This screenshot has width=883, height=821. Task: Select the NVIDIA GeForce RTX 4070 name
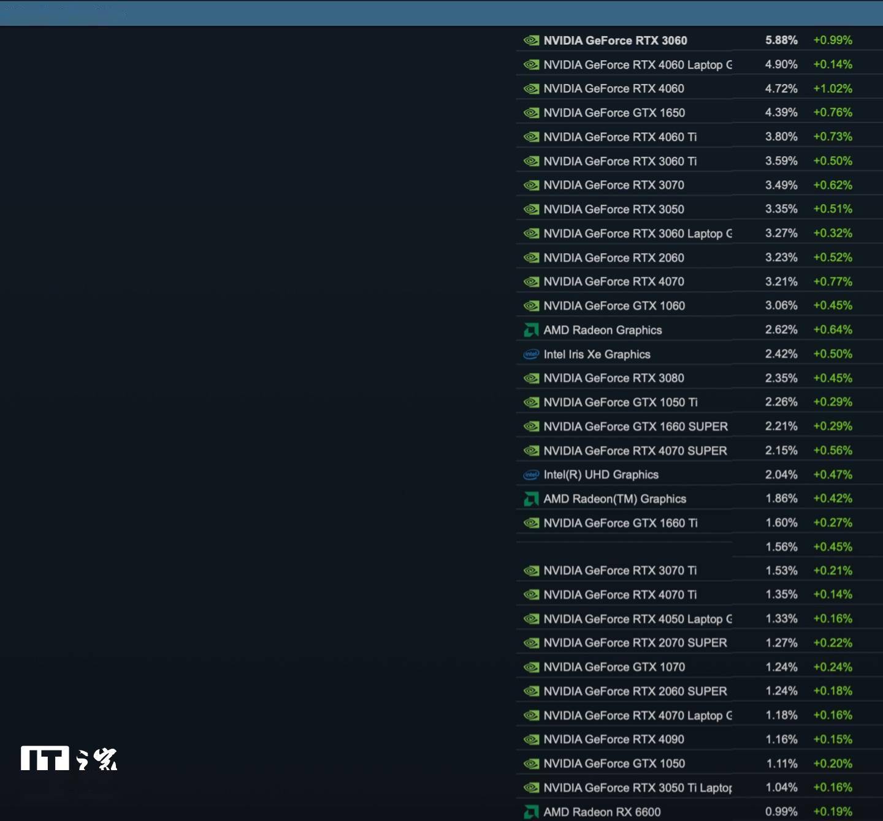point(614,282)
